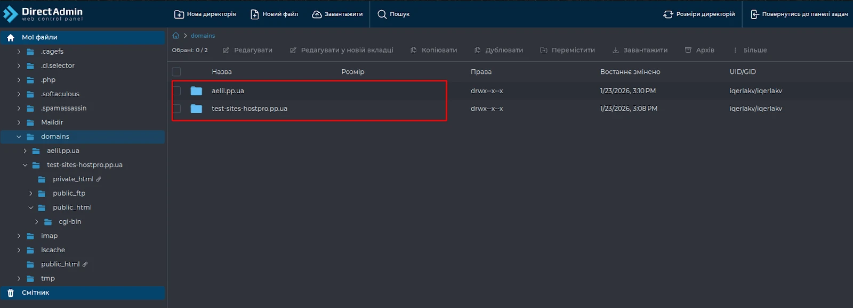The image size is (853, 308).
Task: Open Пошук in the top bar
Action: pos(393,14)
